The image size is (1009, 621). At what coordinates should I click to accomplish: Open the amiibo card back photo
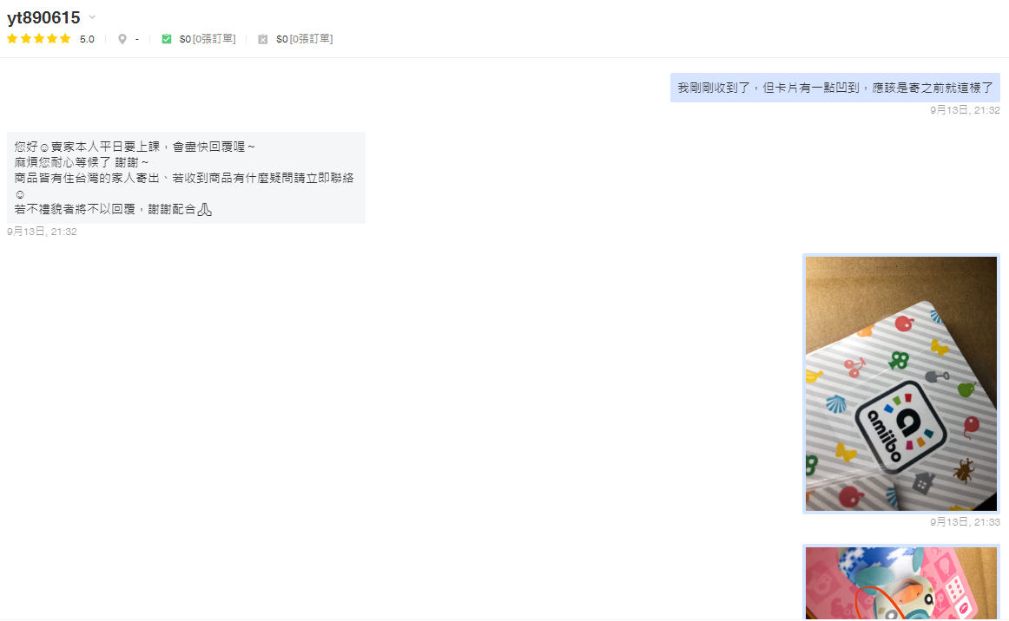901,383
